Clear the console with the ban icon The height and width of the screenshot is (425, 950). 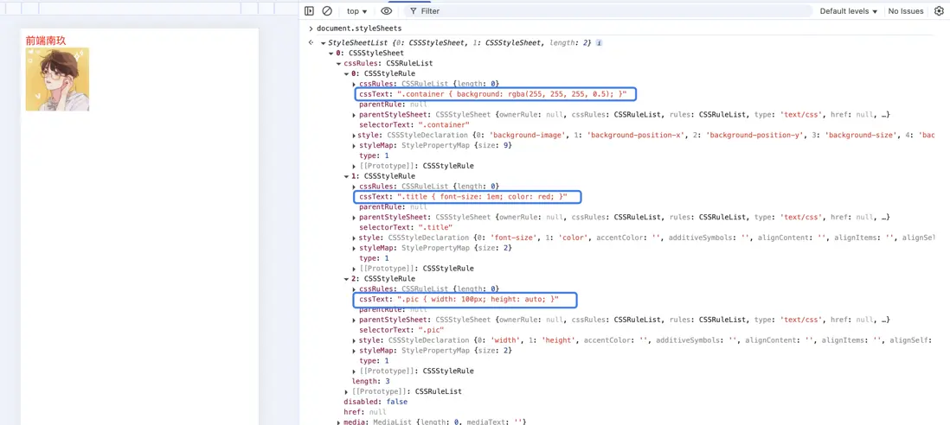point(327,11)
